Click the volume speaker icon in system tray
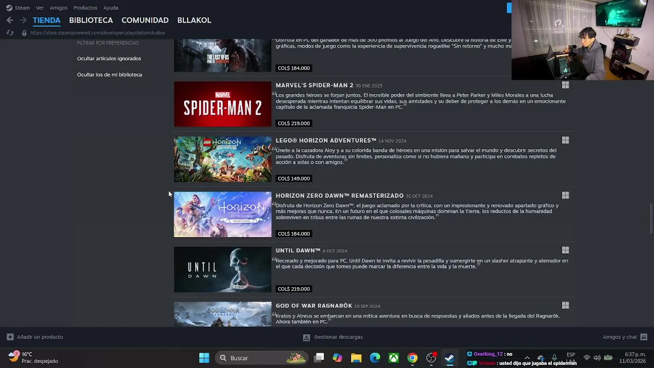The height and width of the screenshot is (368, 654). point(597,358)
